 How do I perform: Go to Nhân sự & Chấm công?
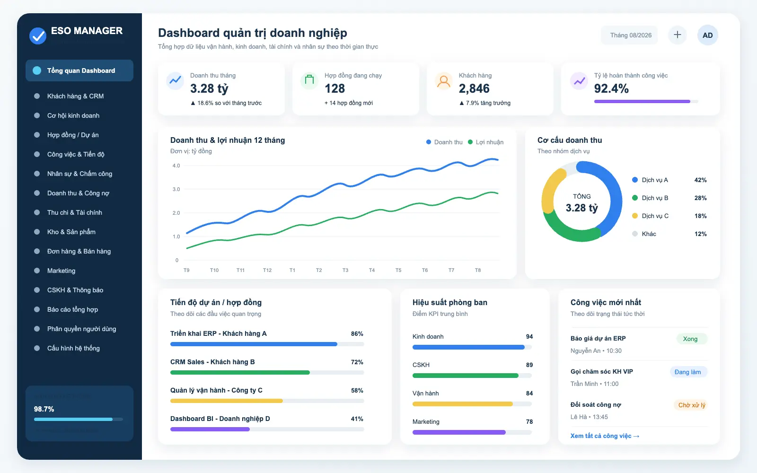pos(79,174)
